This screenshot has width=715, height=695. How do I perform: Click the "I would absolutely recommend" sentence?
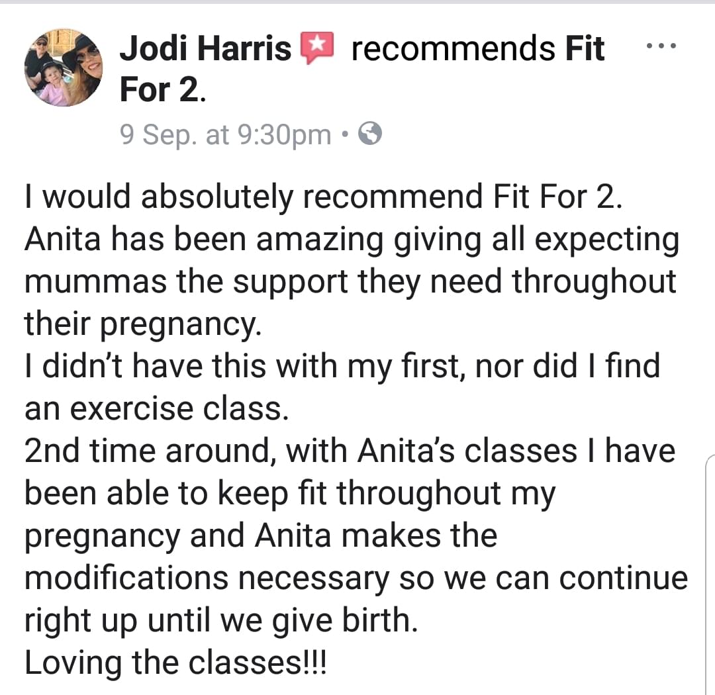click(323, 197)
